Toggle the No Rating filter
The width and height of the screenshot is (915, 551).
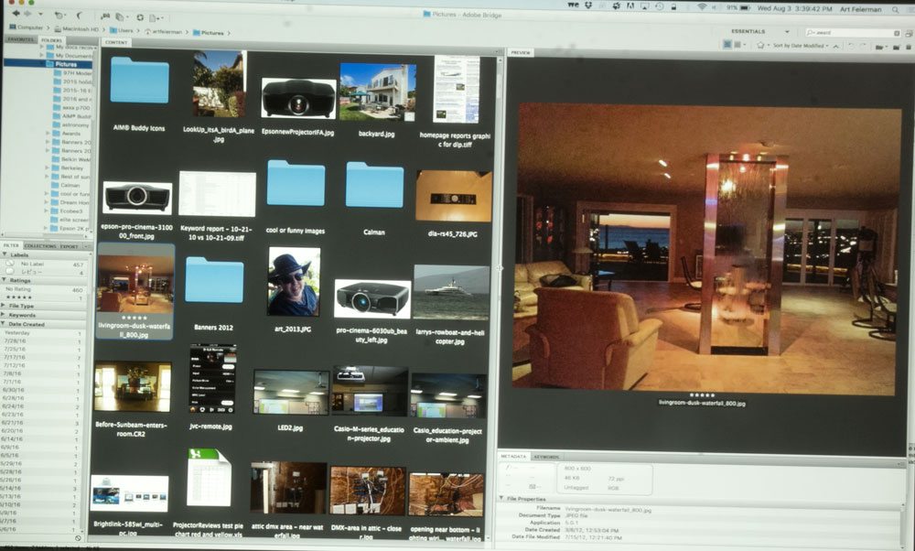(x=44, y=289)
